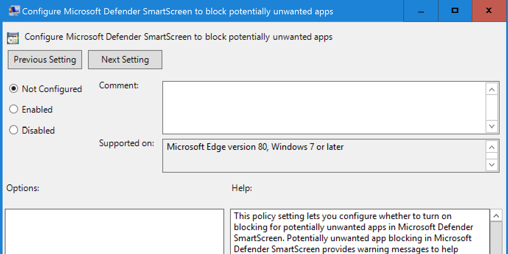Minimize the policy settings window
This screenshot has width=508, height=254.
click(x=420, y=11)
